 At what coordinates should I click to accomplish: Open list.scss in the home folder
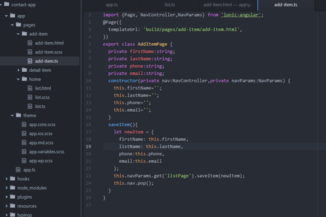42,98
